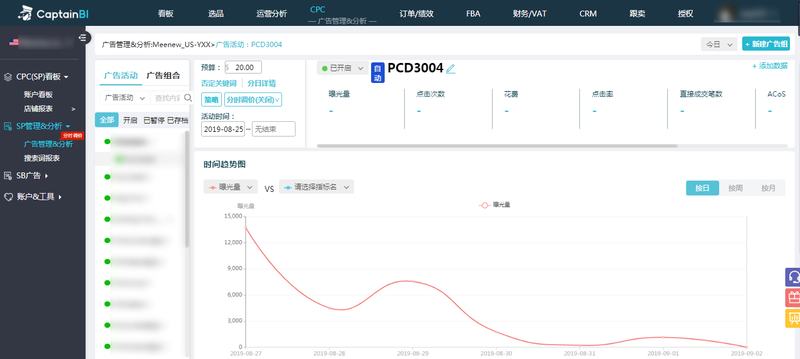Viewport: 800px width, 359px height.
Task: Click the budget input showing 20.00
Action: point(243,68)
